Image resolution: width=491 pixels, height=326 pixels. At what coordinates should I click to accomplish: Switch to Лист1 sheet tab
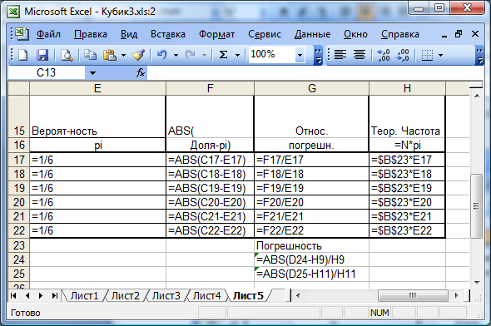point(84,296)
